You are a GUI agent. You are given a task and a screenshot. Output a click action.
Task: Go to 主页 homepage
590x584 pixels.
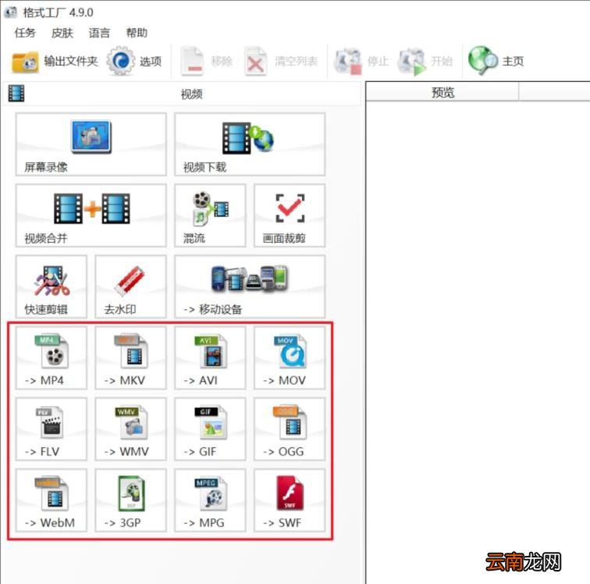click(496, 61)
